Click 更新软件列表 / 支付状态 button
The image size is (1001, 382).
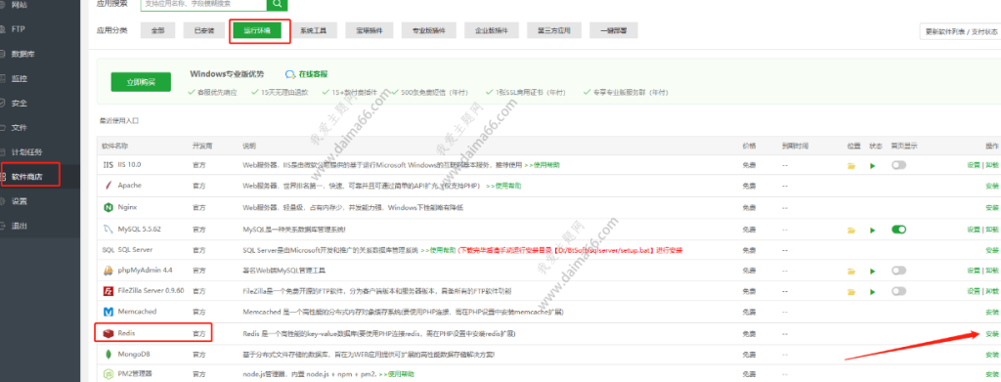(961, 31)
